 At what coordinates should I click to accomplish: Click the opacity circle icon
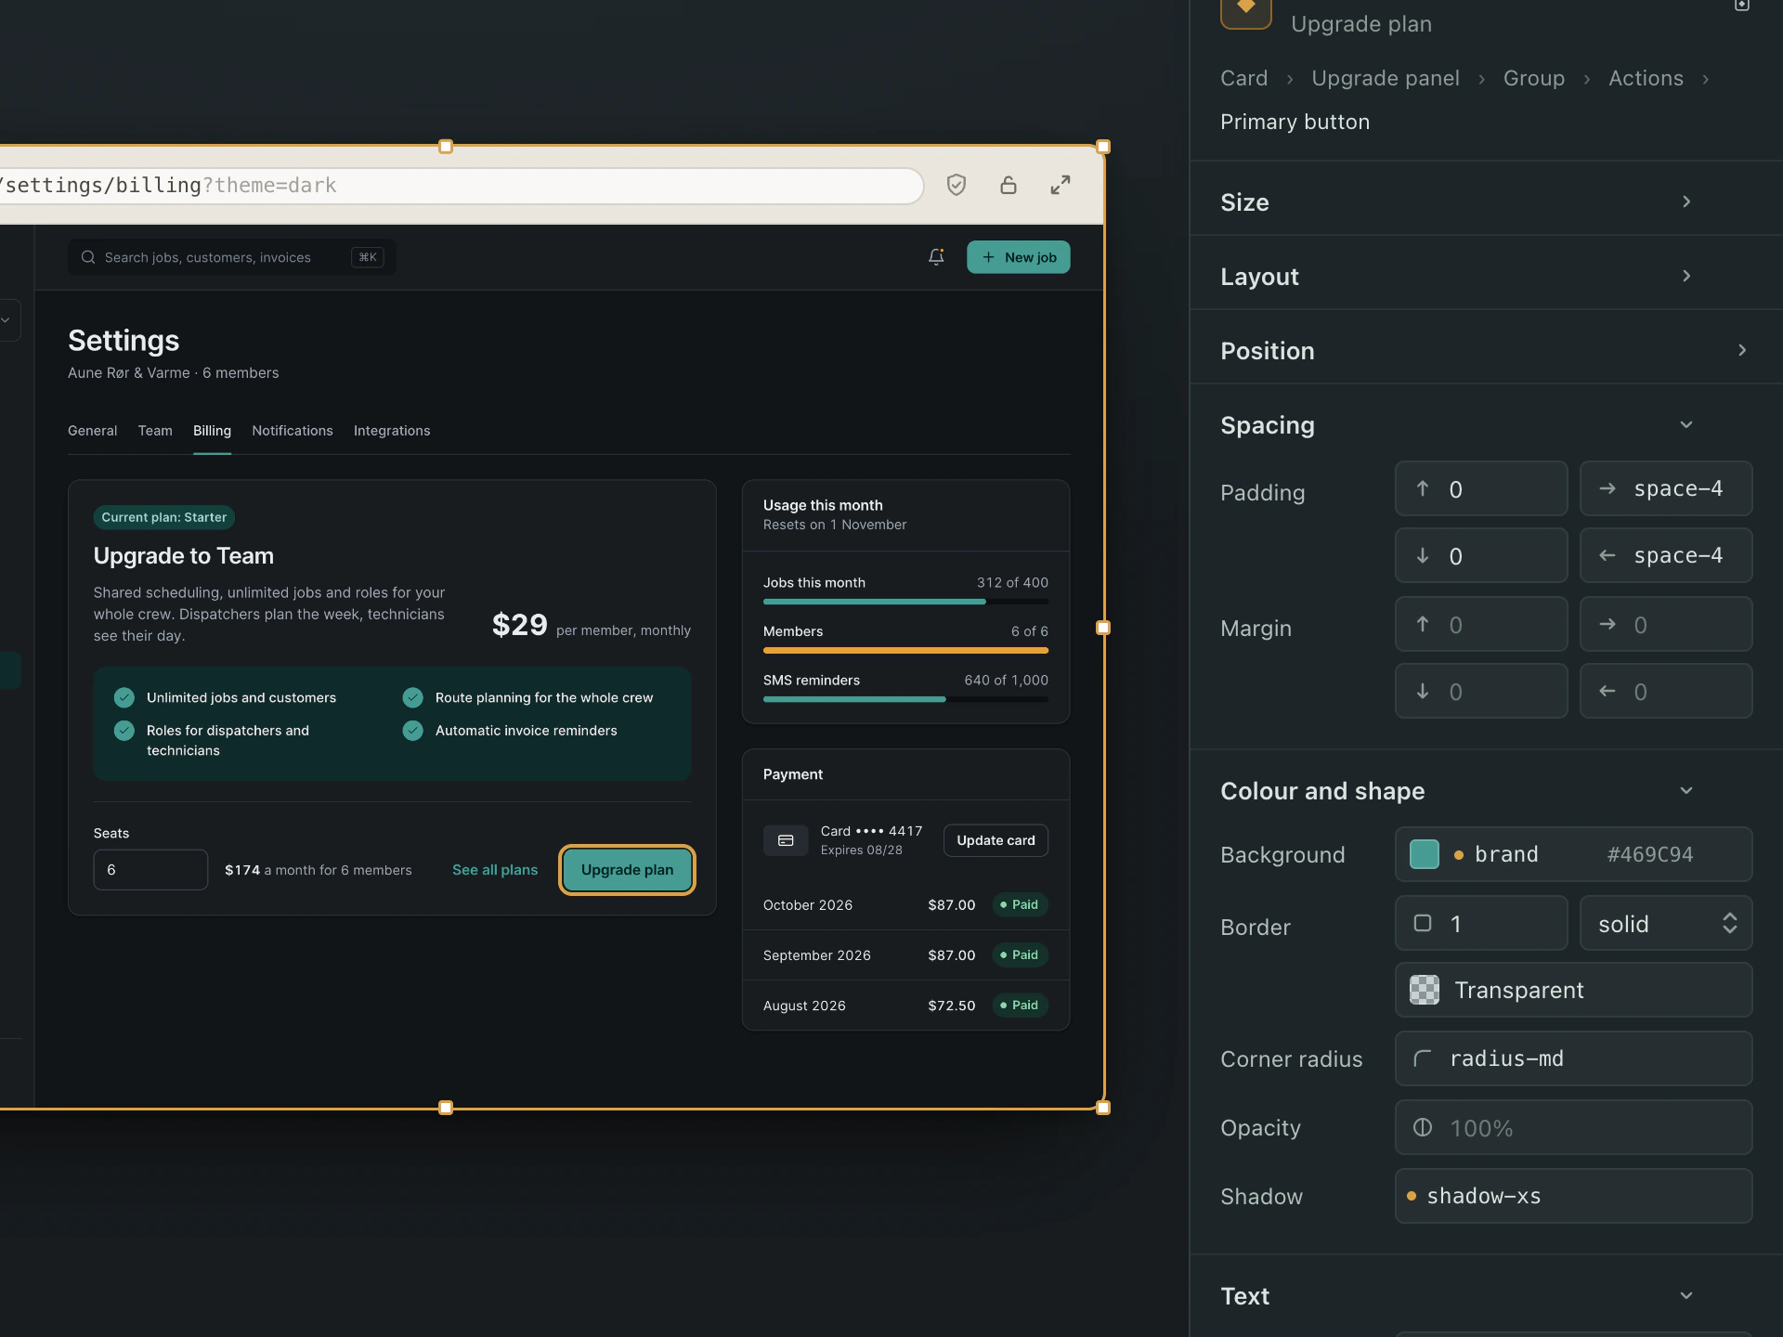click(1423, 1127)
